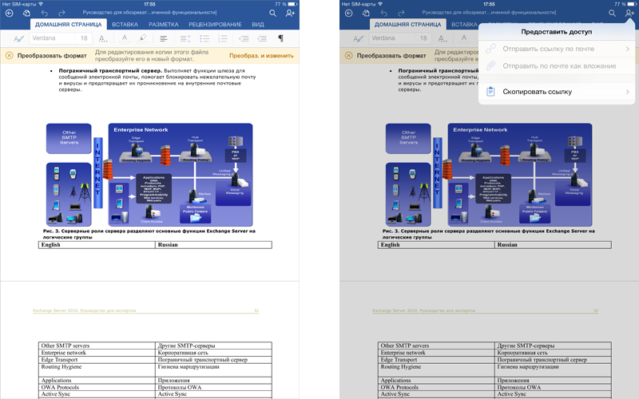
Task: Open font size 18 field in right screenshot
Action: (x=423, y=38)
